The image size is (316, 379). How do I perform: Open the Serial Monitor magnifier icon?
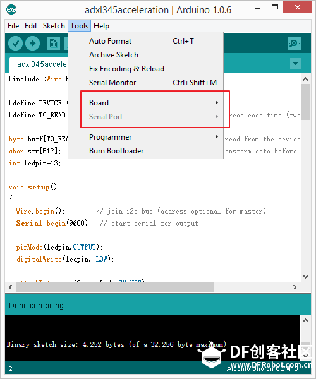(x=294, y=43)
